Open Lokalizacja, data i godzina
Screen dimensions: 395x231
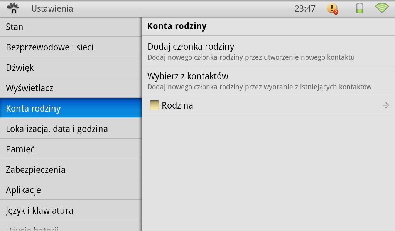[x=71, y=129]
